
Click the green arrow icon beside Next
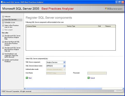coord(27,78)
